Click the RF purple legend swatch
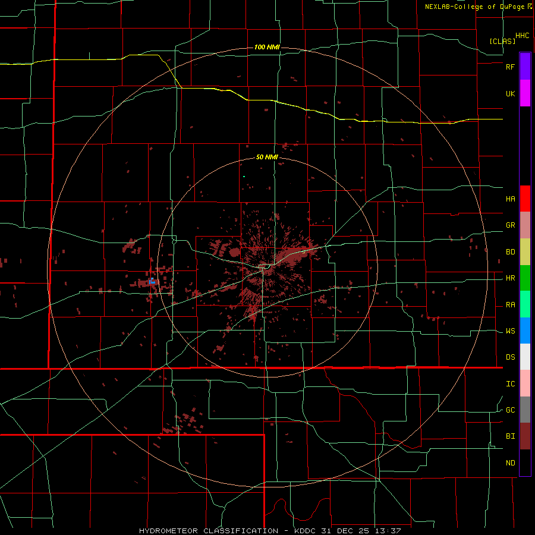The image size is (535, 535). 525,67
